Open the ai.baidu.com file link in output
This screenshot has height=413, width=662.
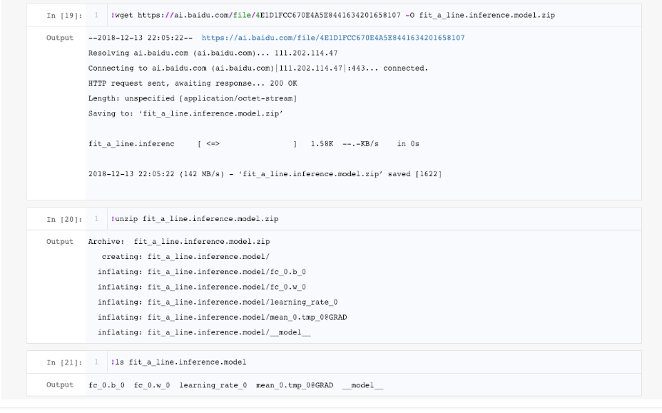coord(333,38)
